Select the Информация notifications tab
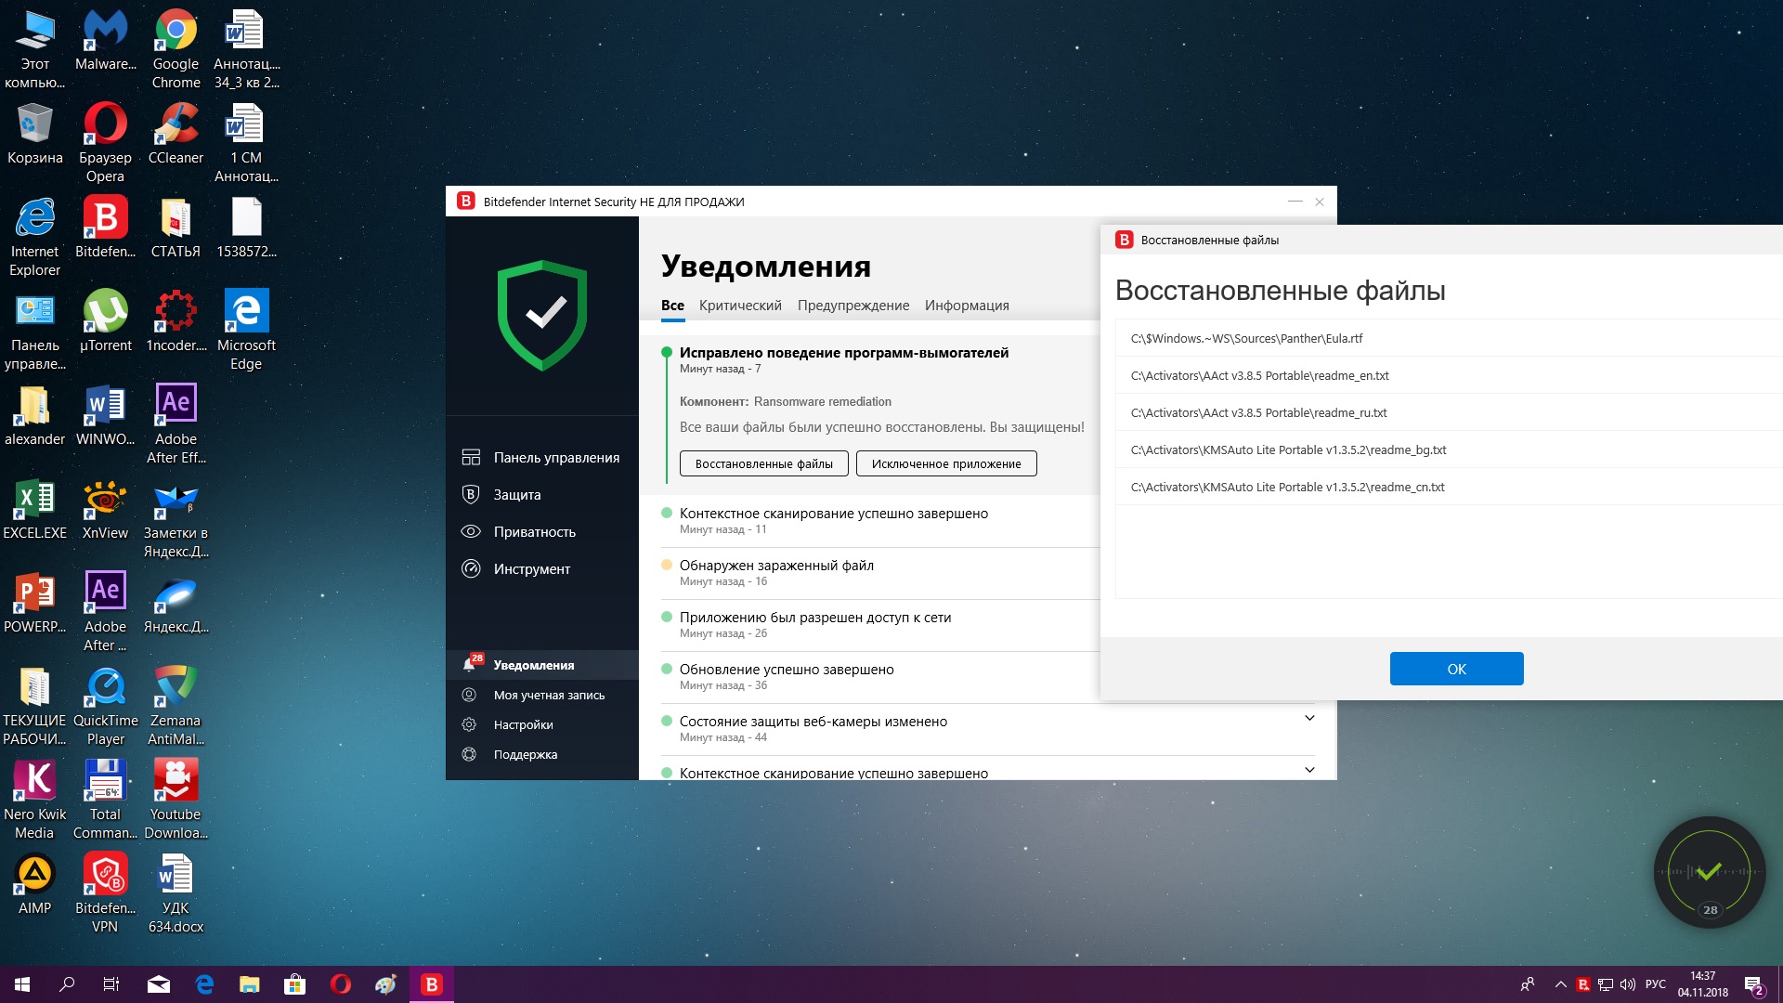 [966, 306]
